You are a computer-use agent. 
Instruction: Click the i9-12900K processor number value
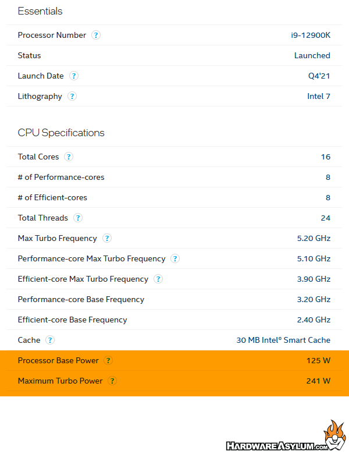311,35
